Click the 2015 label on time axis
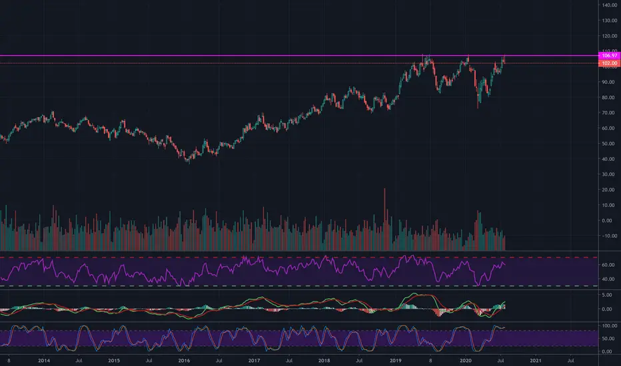 [114, 361]
